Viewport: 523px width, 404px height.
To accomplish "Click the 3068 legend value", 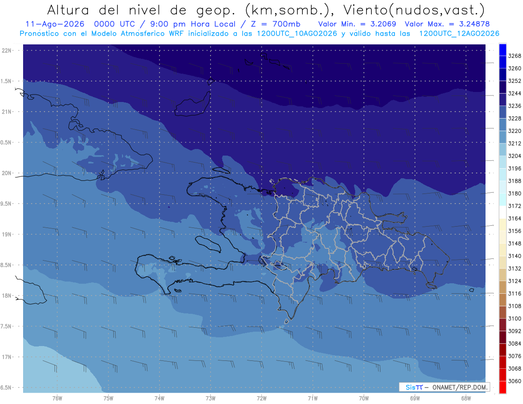I will pos(515,368).
